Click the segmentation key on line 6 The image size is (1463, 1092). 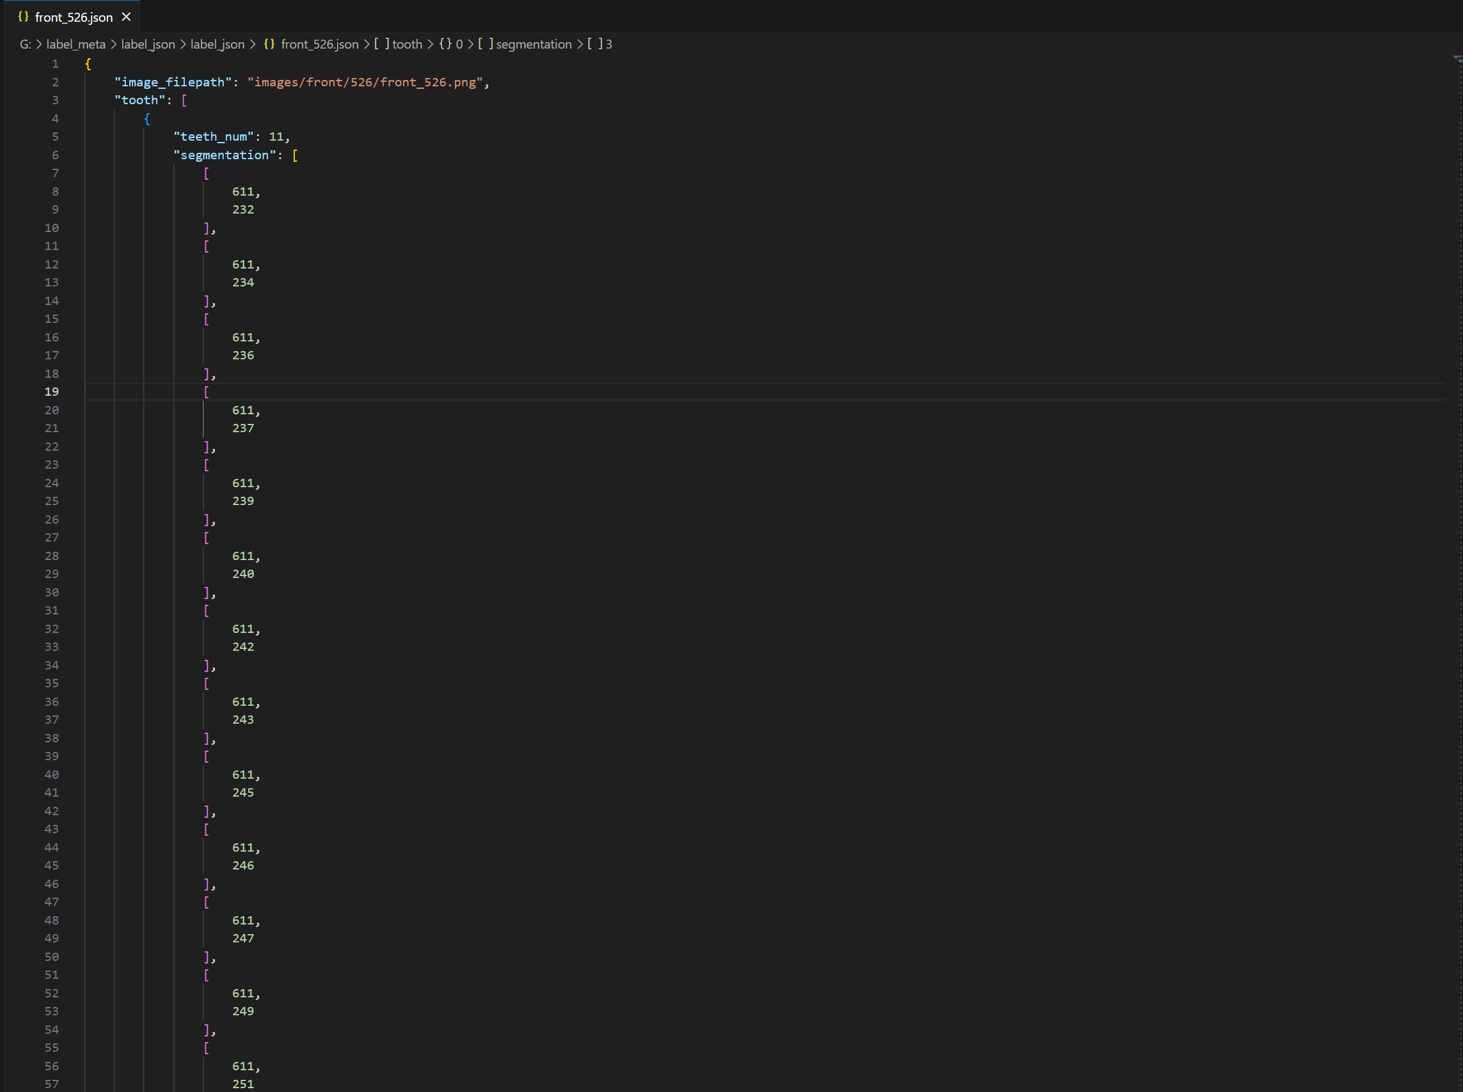tap(225, 155)
